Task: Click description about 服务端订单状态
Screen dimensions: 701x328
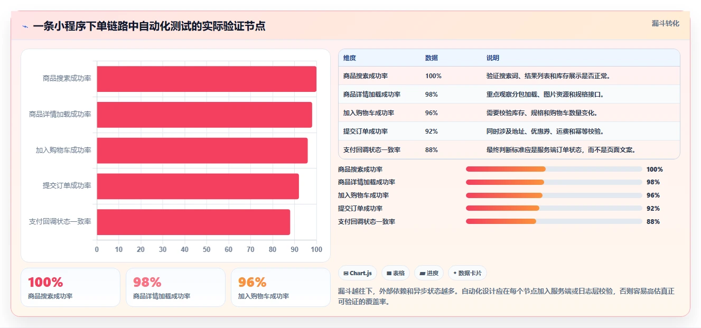Action: [x=561, y=150]
